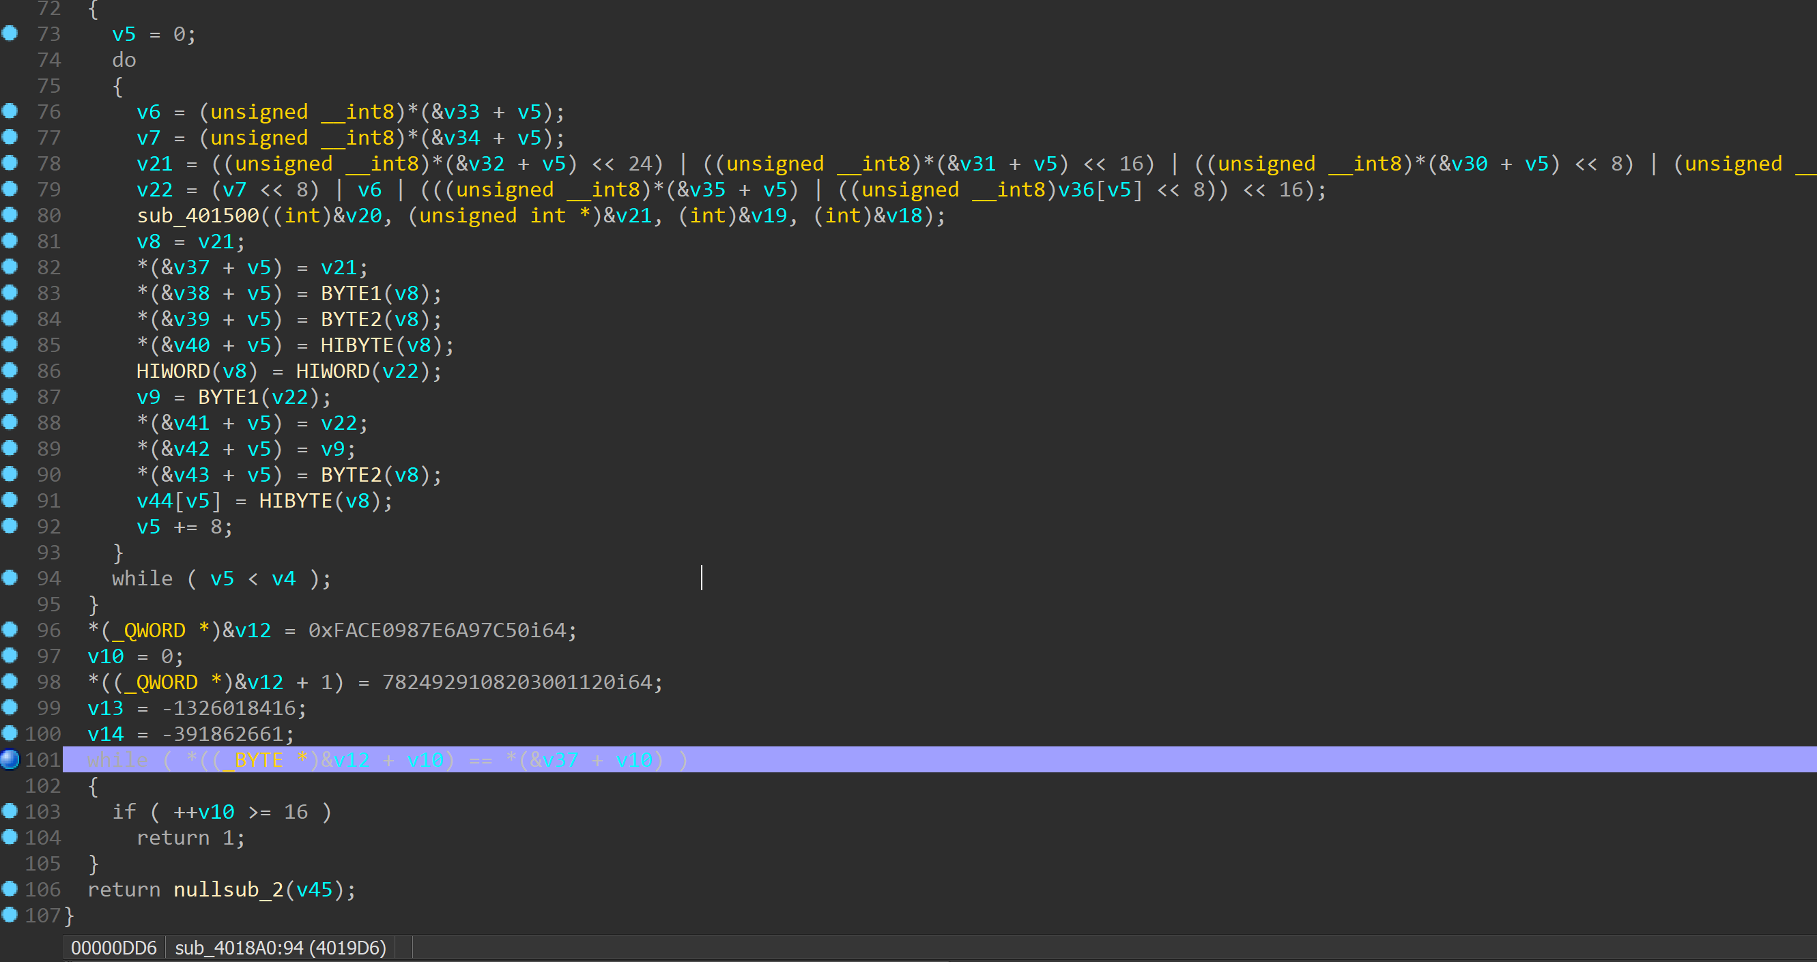This screenshot has width=1817, height=962.
Task: Toggle breakpoint on the return 1 line
Action: click(10, 837)
